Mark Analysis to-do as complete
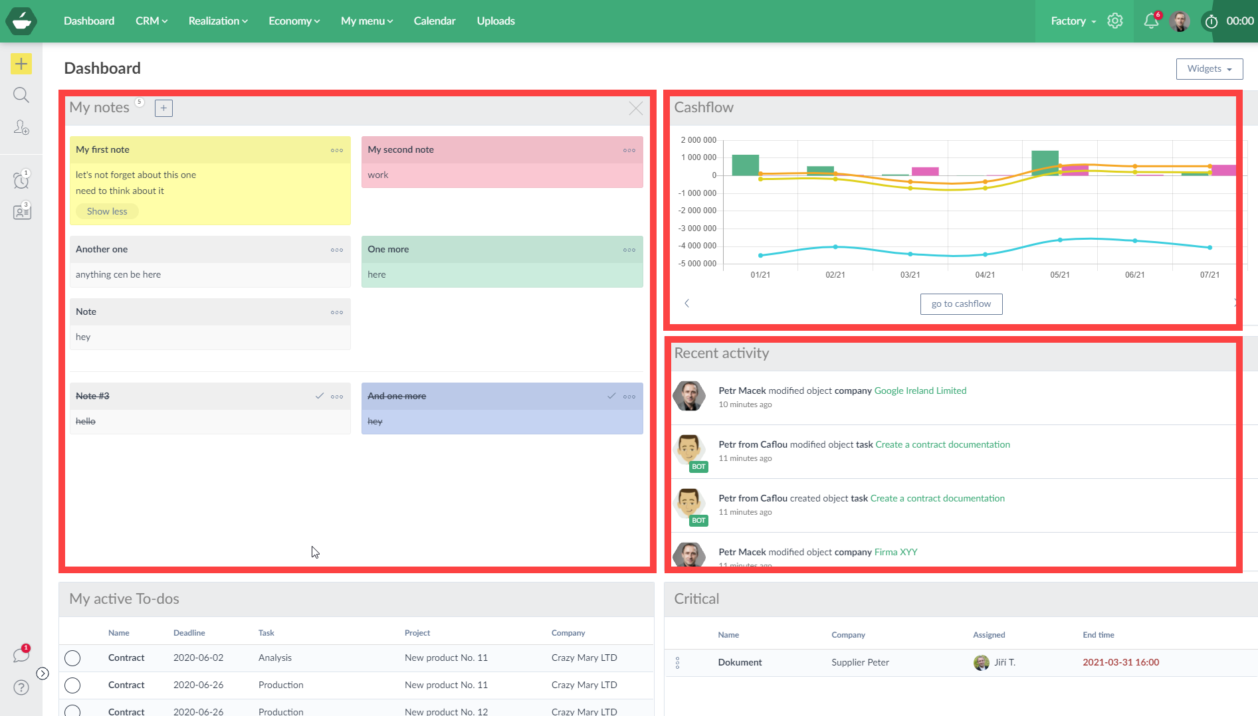This screenshot has width=1258, height=716. (x=72, y=658)
